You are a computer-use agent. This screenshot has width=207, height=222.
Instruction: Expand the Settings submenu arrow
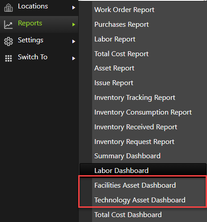[x=74, y=41]
